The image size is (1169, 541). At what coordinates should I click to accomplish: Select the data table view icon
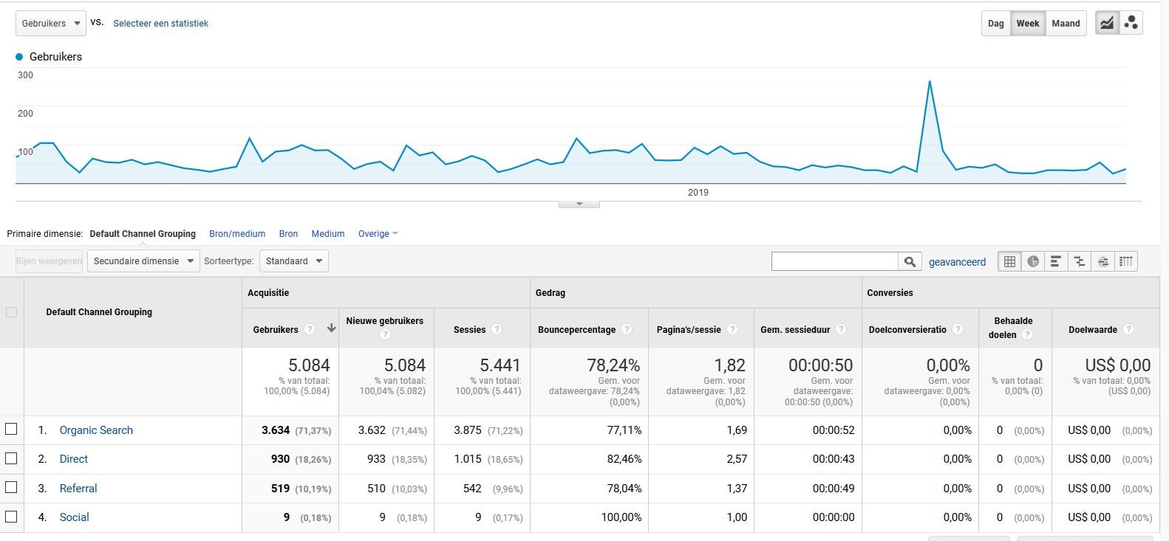tap(1009, 261)
